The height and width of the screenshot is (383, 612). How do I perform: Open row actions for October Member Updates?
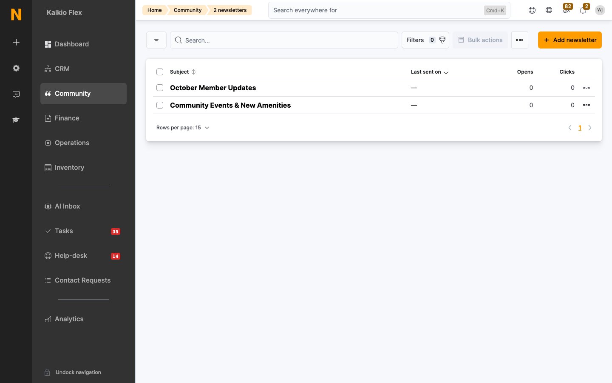(x=586, y=88)
